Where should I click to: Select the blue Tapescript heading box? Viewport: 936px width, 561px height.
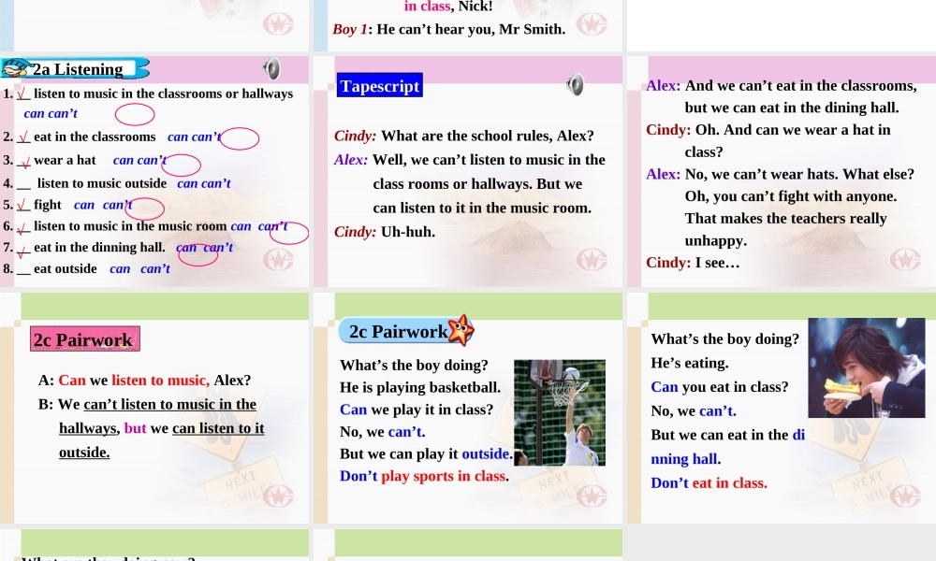pos(380,85)
